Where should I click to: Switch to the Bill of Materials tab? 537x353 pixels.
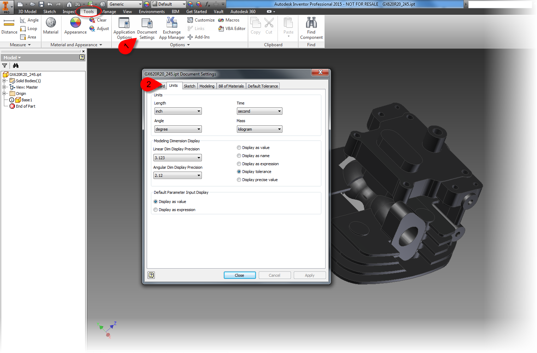tap(231, 86)
